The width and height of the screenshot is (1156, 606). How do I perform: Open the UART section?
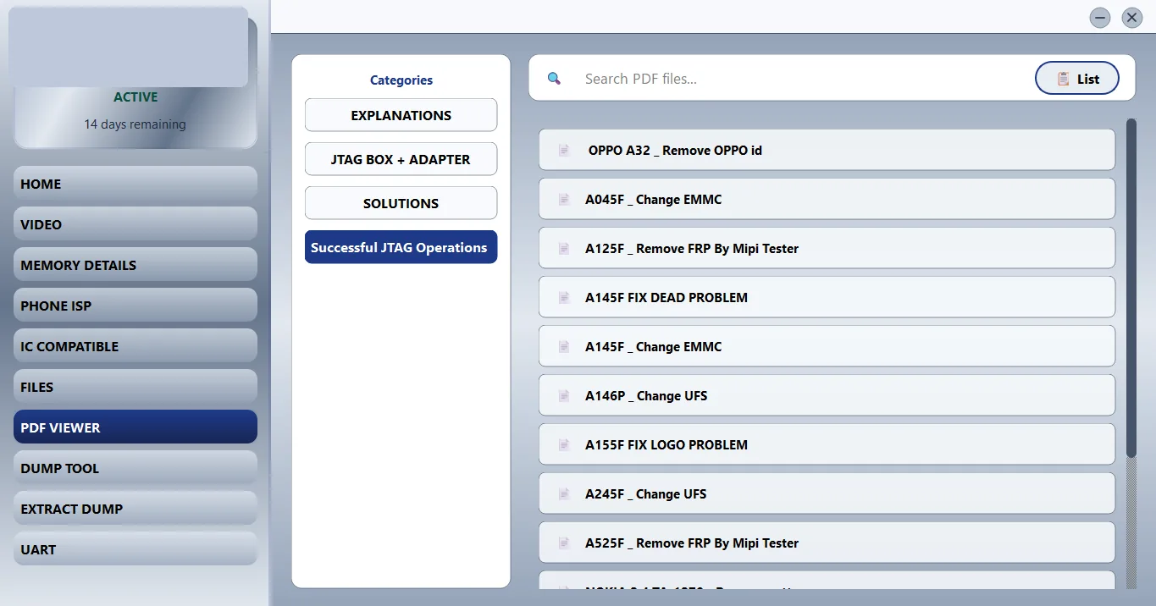136,549
